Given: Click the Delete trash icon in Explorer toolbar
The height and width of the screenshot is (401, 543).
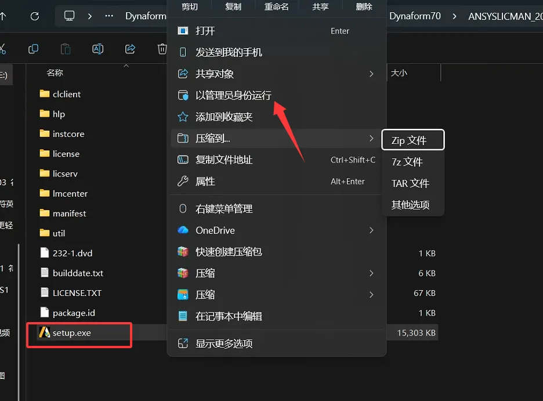Looking at the screenshot, I should pyautogui.click(x=162, y=49).
